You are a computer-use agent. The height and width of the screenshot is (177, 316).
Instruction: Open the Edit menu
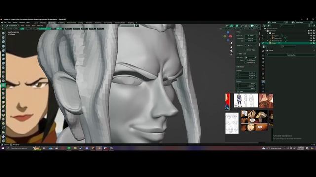9,23
